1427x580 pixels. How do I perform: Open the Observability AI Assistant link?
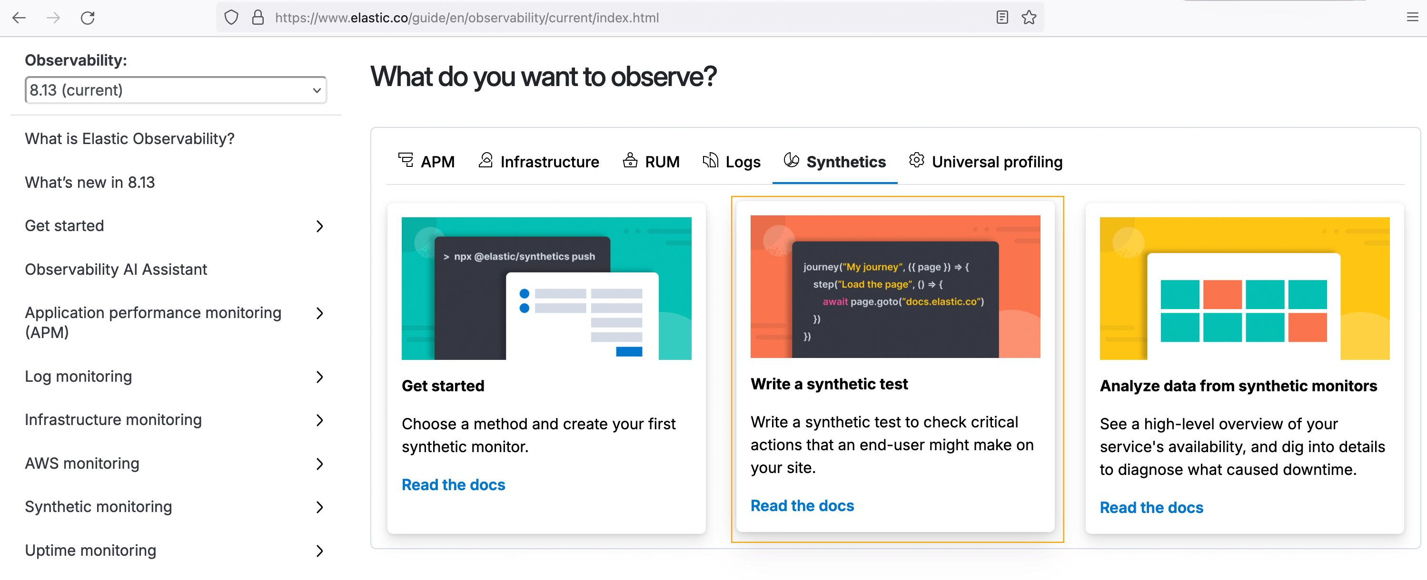pyautogui.click(x=116, y=269)
